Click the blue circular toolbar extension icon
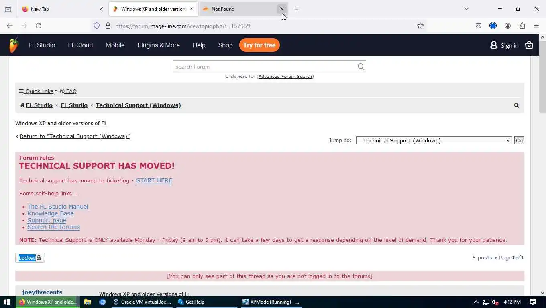546x308 pixels. pyautogui.click(x=493, y=26)
